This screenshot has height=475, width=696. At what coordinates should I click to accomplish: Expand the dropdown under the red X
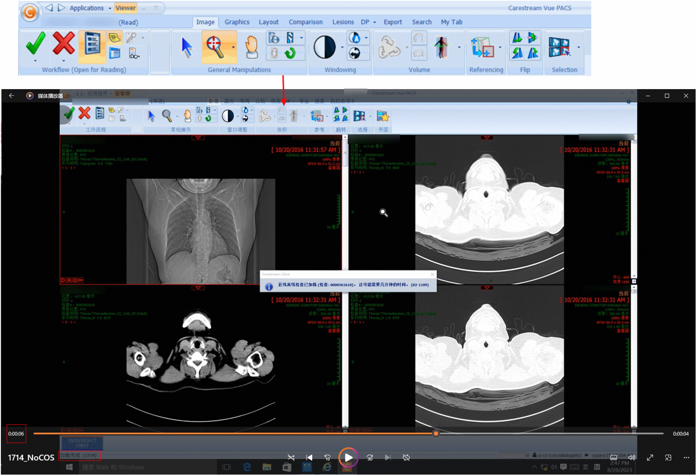click(63, 61)
